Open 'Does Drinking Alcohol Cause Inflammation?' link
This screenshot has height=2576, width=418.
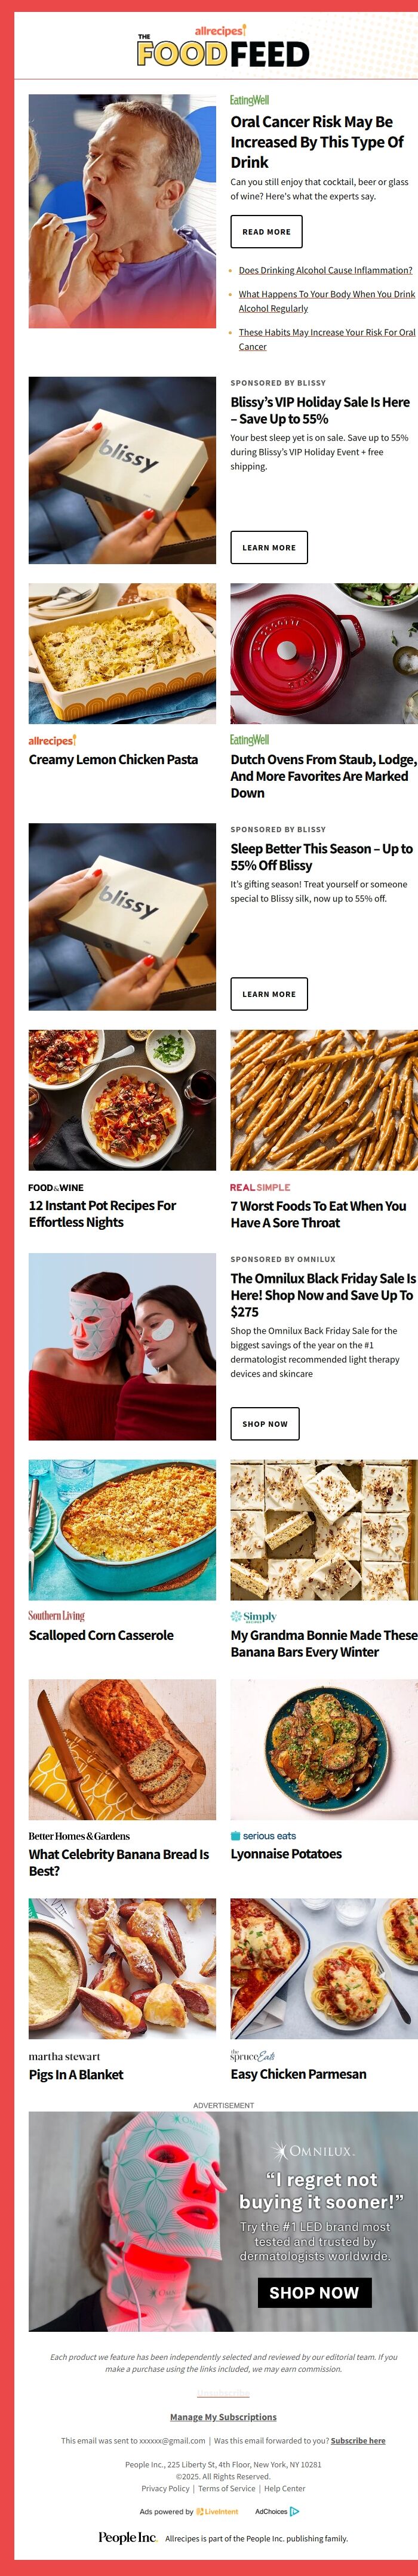326,270
